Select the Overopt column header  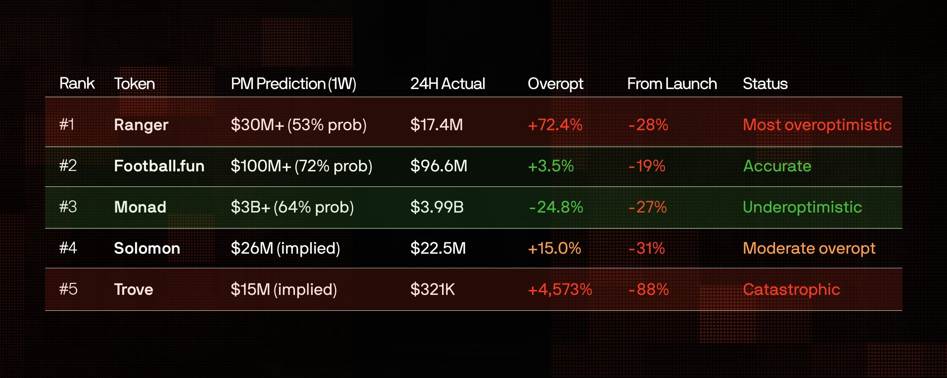click(x=555, y=84)
